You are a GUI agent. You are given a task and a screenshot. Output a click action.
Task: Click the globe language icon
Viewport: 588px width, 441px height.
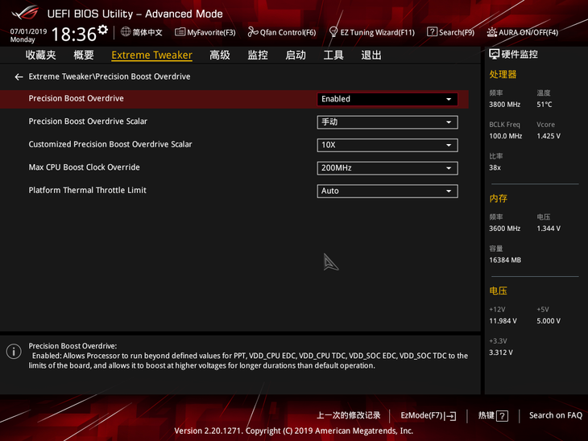click(x=126, y=32)
